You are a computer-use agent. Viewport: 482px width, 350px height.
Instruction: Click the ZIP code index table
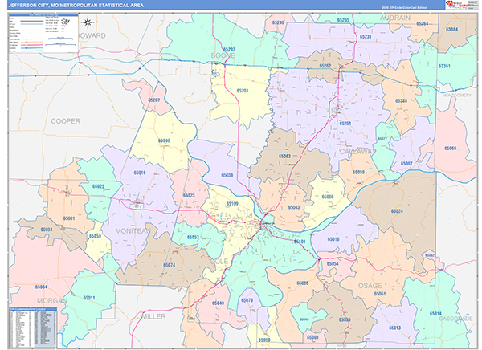point(32,327)
